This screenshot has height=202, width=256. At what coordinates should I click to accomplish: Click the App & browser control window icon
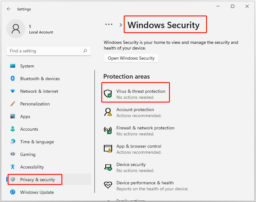coord(108,149)
